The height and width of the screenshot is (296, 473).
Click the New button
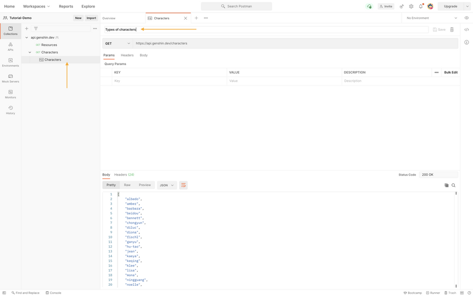(78, 18)
